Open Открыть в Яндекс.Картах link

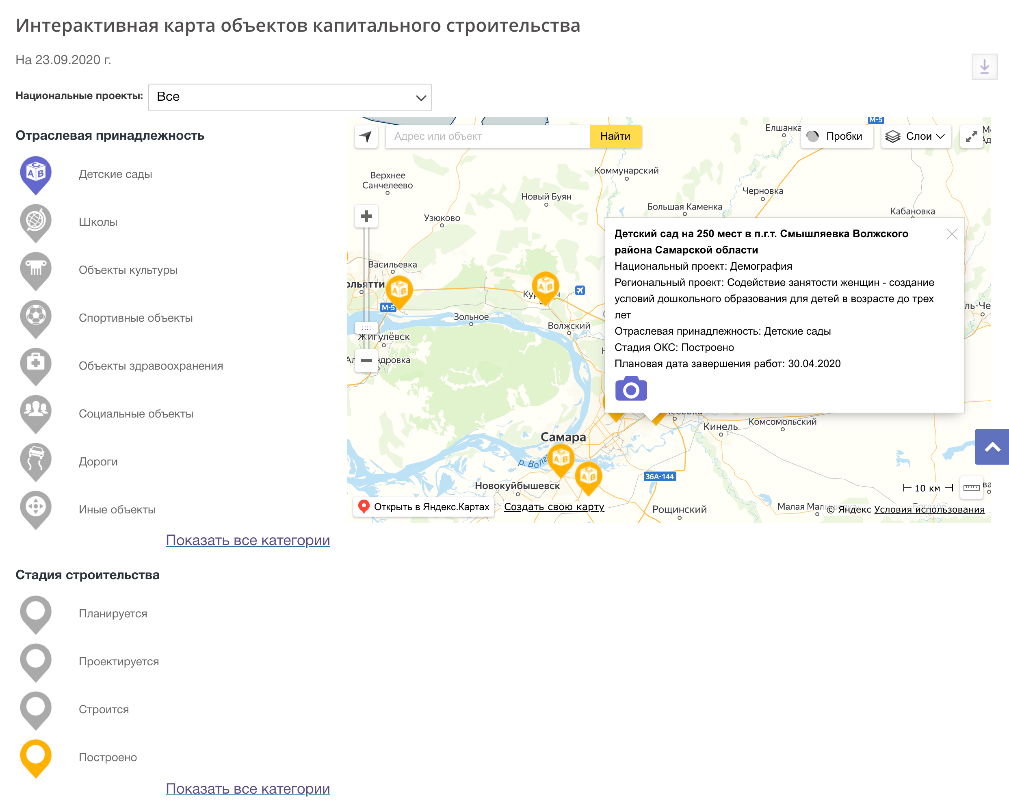coord(424,507)
